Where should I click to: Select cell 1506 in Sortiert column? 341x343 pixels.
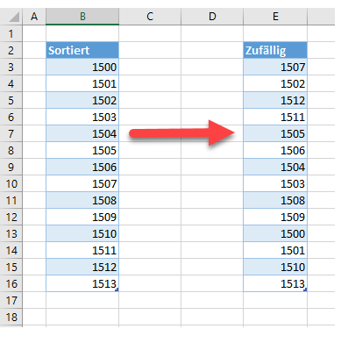(82, 167)
